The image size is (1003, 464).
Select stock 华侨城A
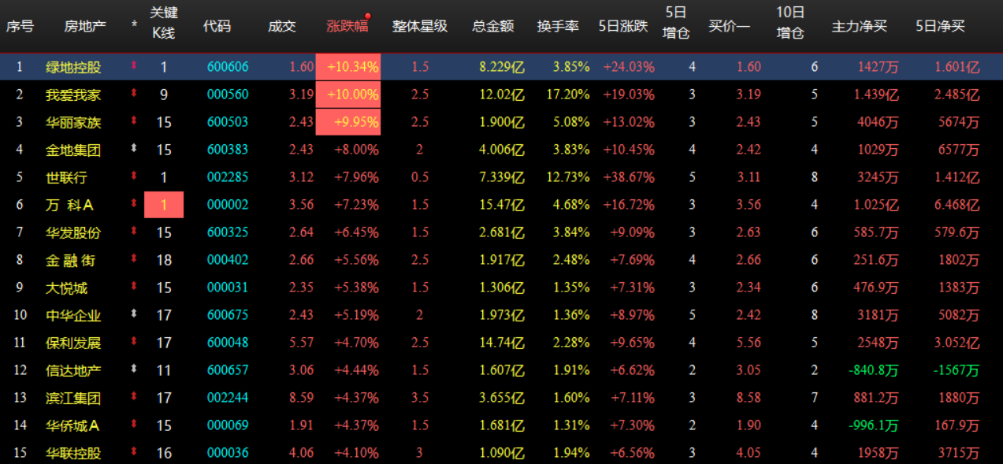click(72, 425)
